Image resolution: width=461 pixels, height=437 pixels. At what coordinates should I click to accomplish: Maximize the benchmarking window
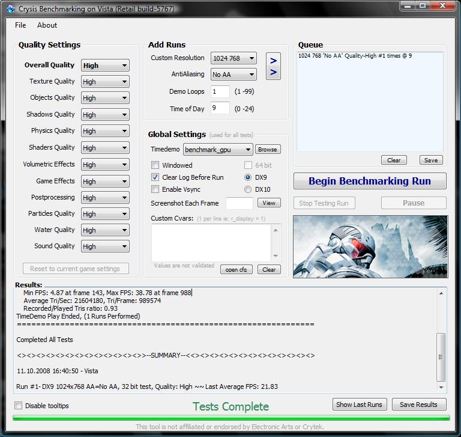pyautogui.click(x=423, y=5)
